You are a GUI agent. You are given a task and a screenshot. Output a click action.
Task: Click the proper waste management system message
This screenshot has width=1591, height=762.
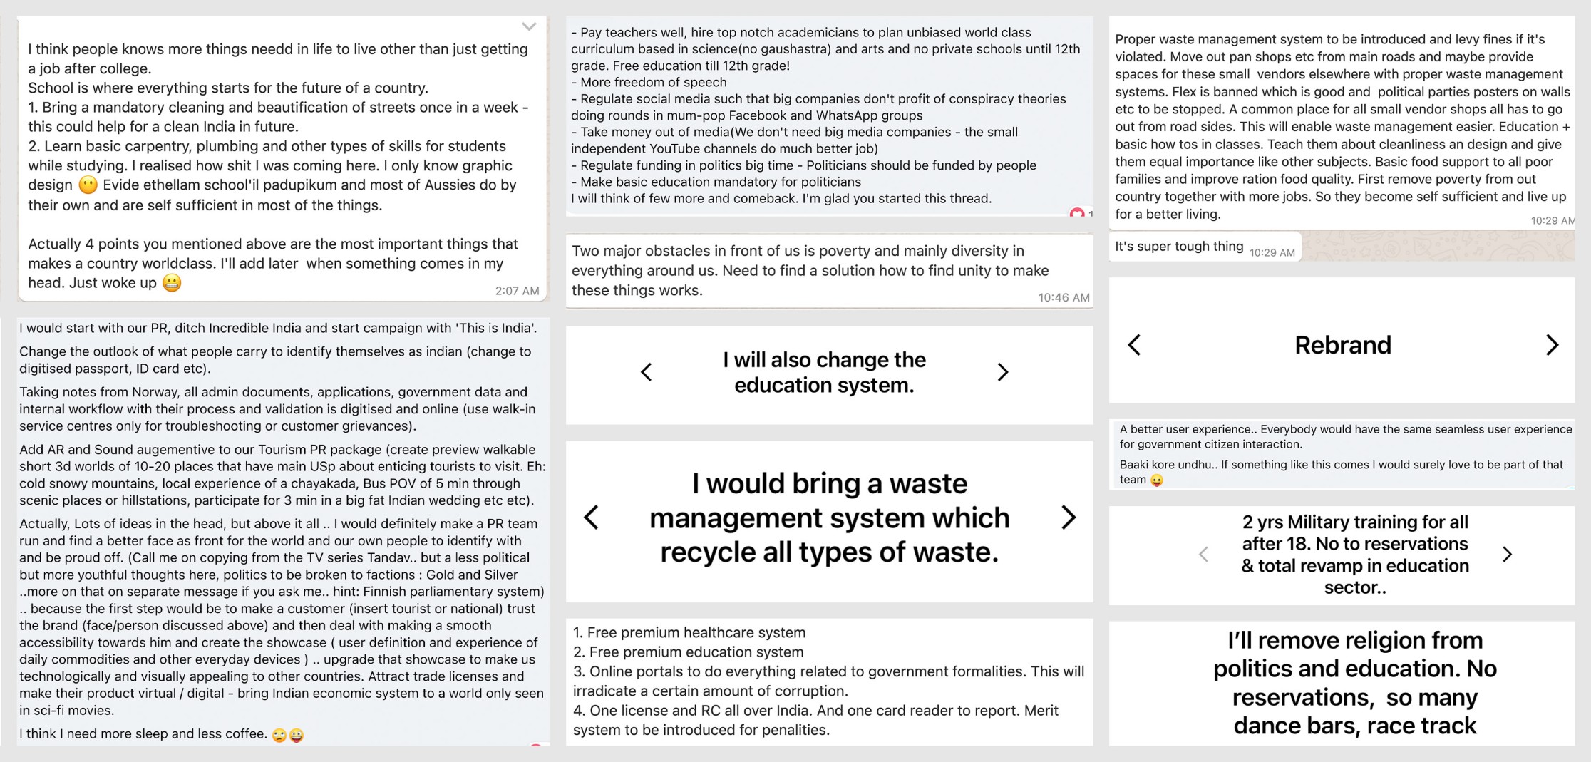click(1342, 123)
